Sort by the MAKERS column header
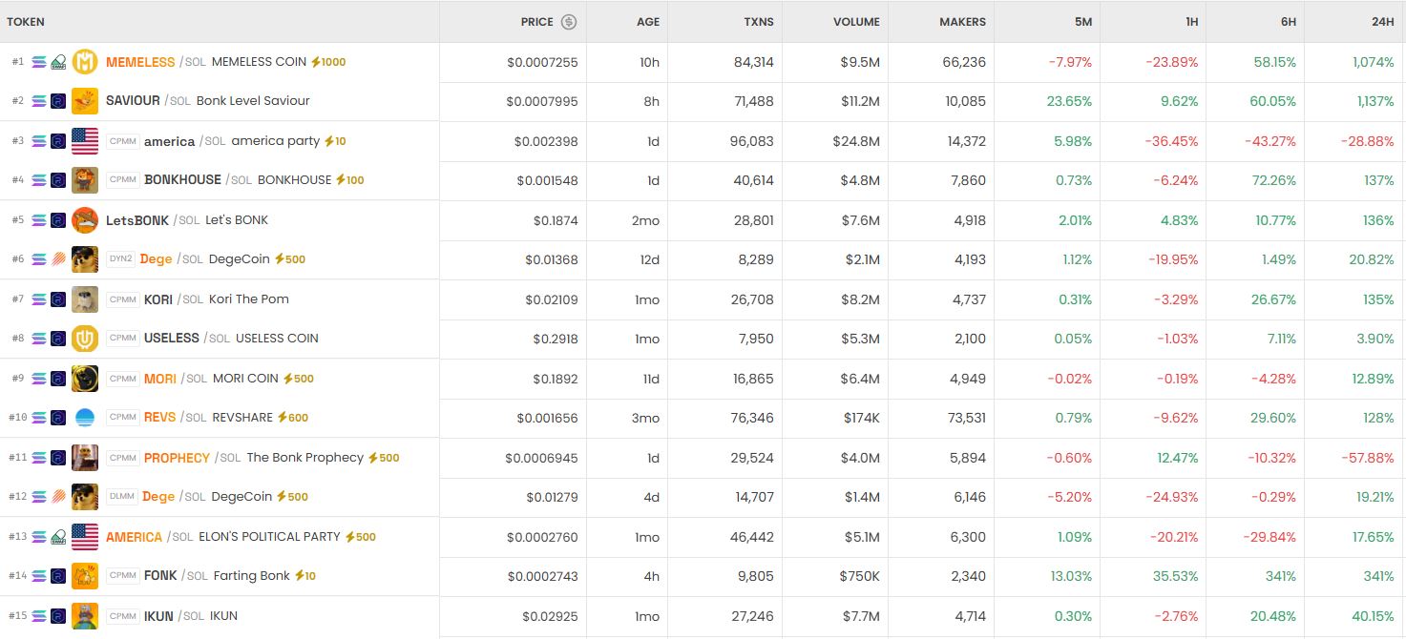The image size is (1406, 639). [962, 22]
